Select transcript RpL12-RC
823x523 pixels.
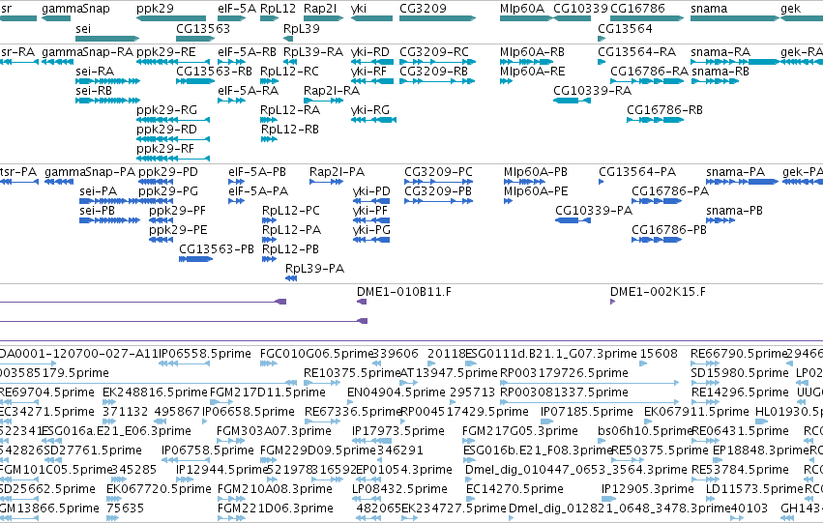[289, 72]
